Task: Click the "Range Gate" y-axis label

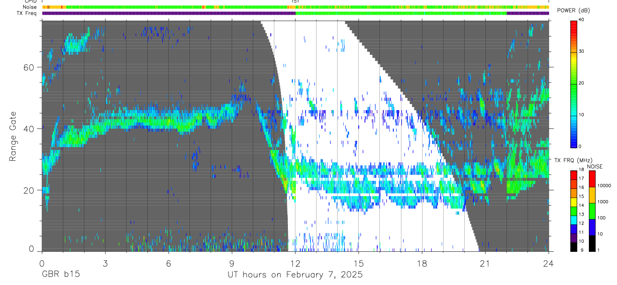Action: 13,135
